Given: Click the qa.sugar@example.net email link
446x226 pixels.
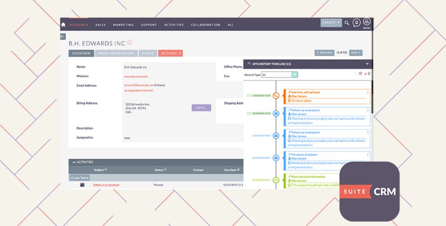Looking at the screenshot, I should (139, 90).
